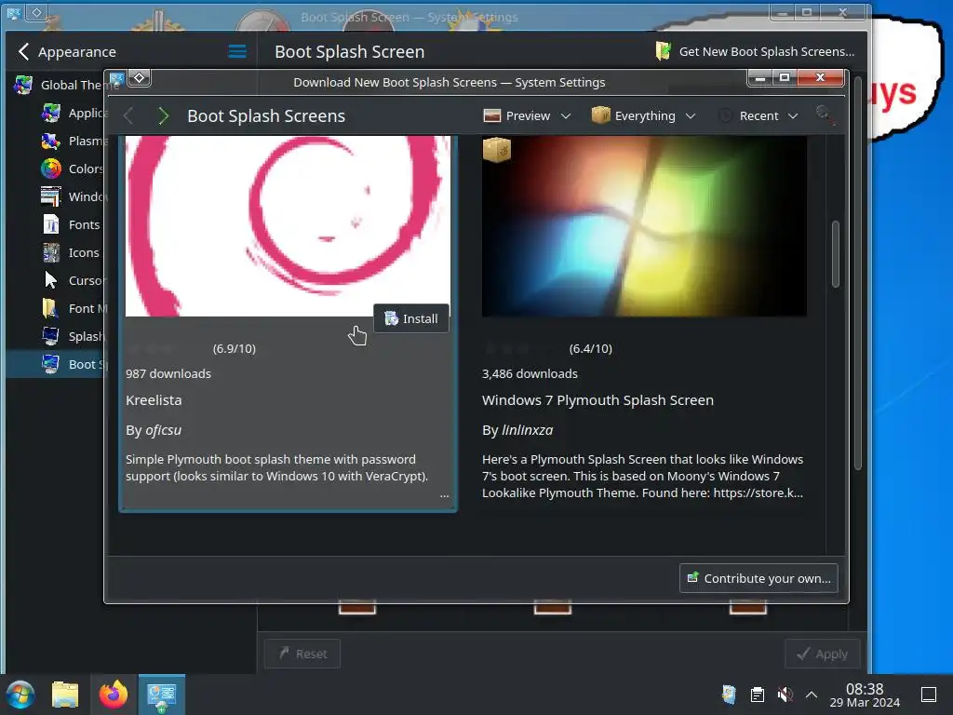Click show desktop button in taskbar
This screenshot has height=715, width=953.
(929, 695)
